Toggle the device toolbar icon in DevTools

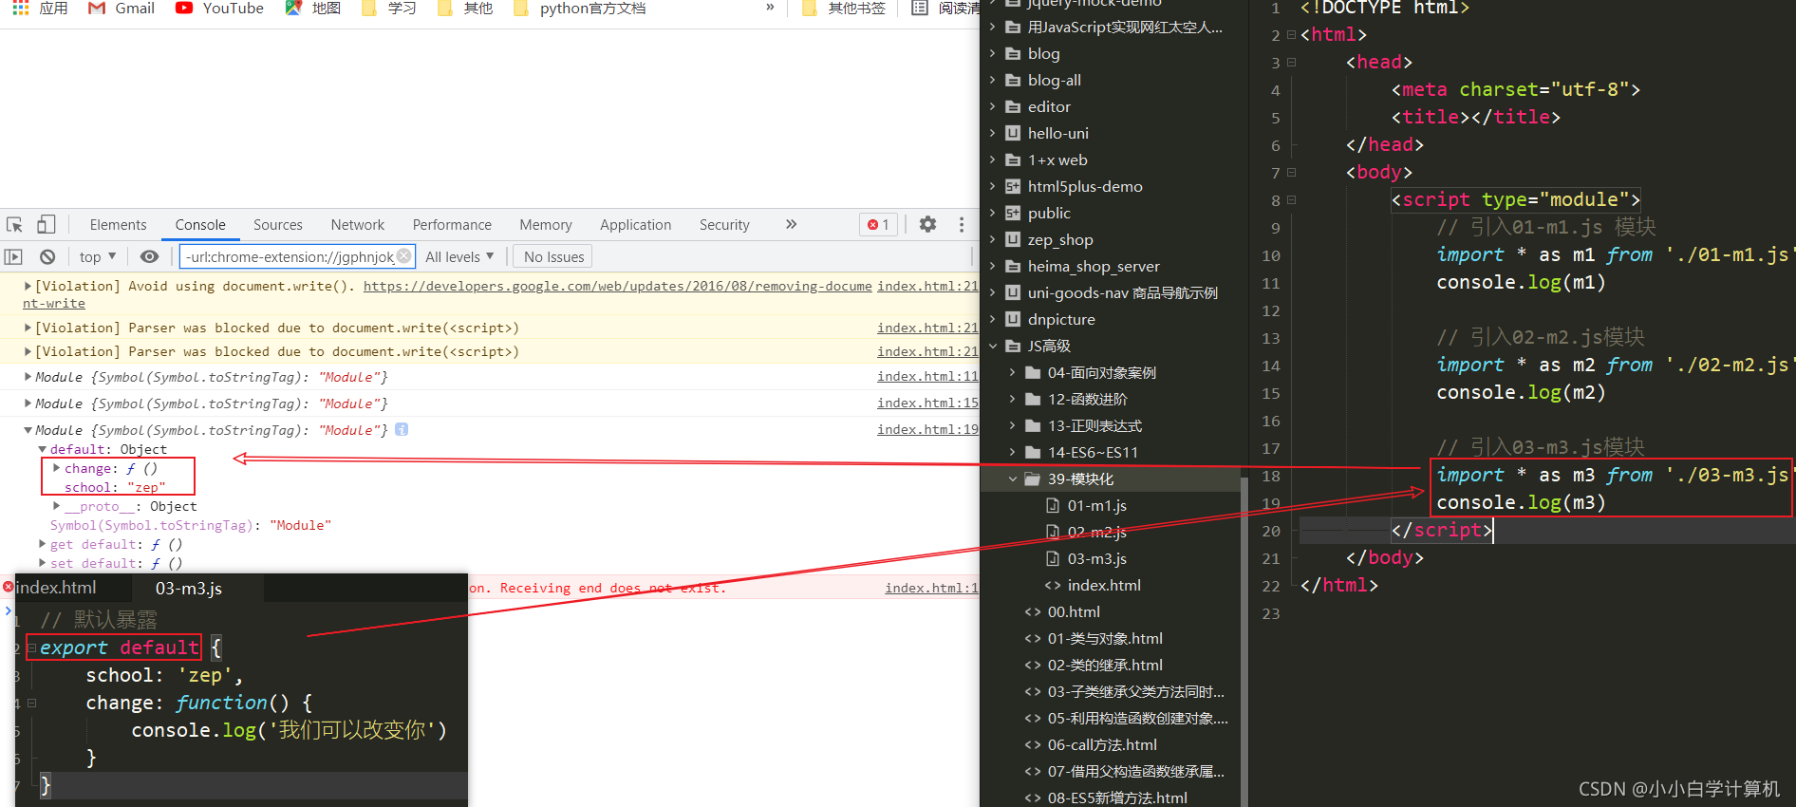(46, 225)
